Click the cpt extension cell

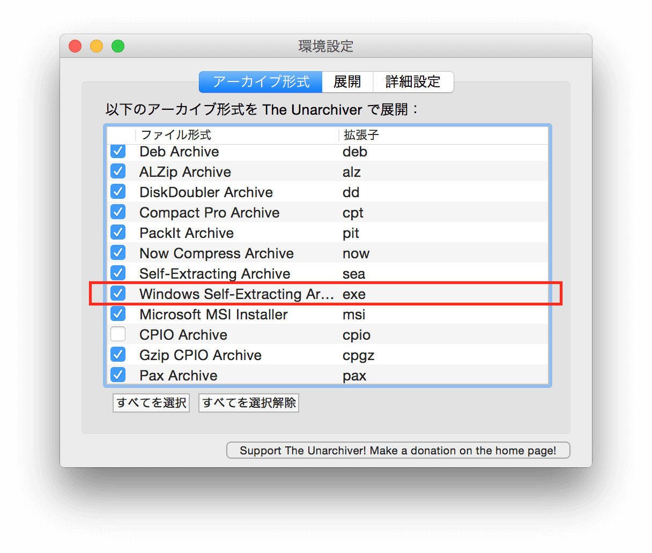click(x=353, y=213)
